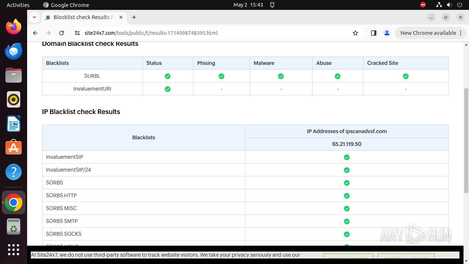Viewport: 469px width, 264px height.
Task: Click SURBL Phising green check
Action: click(x=221, y=76)
